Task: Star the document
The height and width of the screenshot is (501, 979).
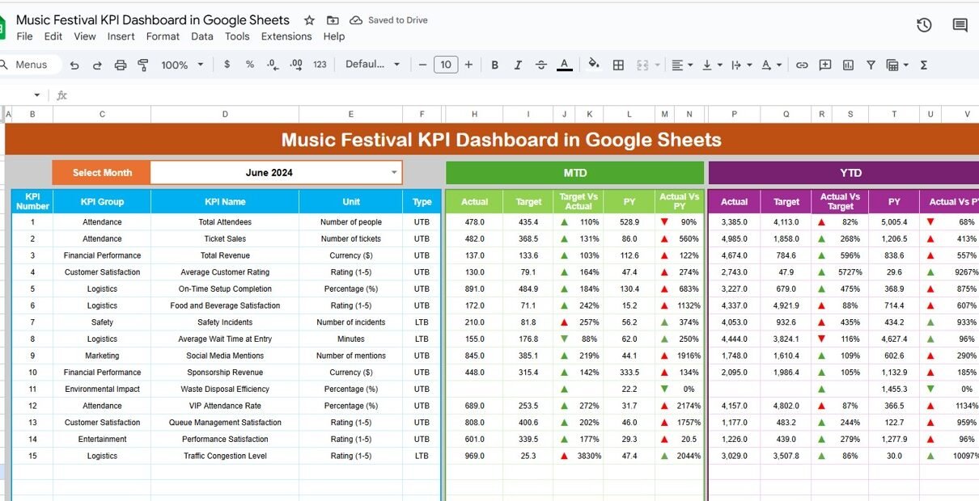Action: click(309, 20)
